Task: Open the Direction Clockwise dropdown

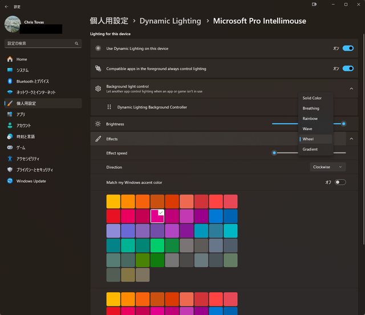Action: [328, 167]
